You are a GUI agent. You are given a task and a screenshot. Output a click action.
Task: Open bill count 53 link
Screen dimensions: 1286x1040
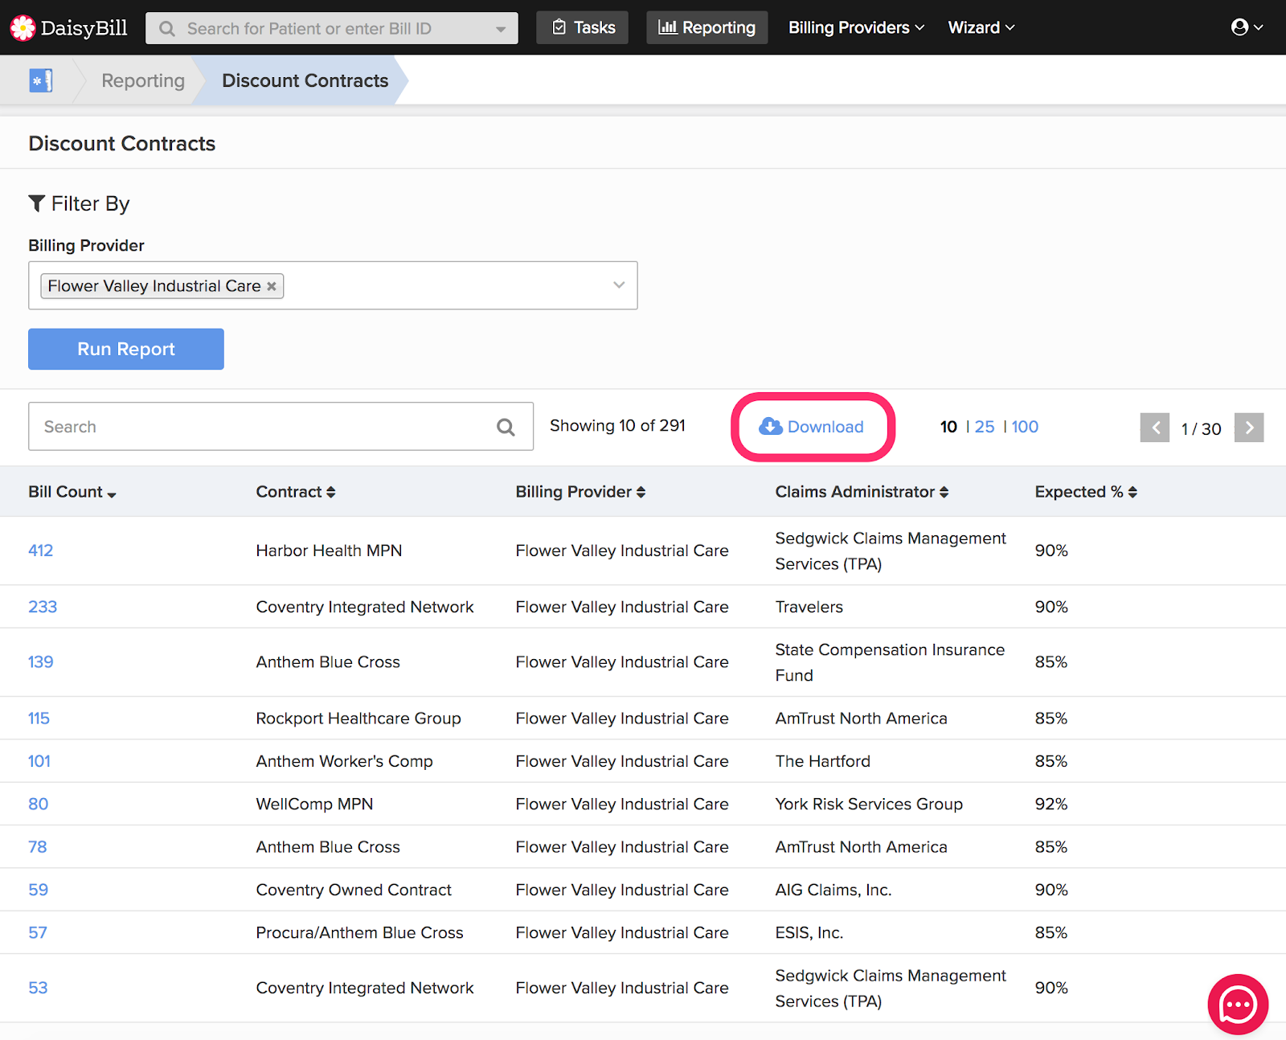coord(38,988)
